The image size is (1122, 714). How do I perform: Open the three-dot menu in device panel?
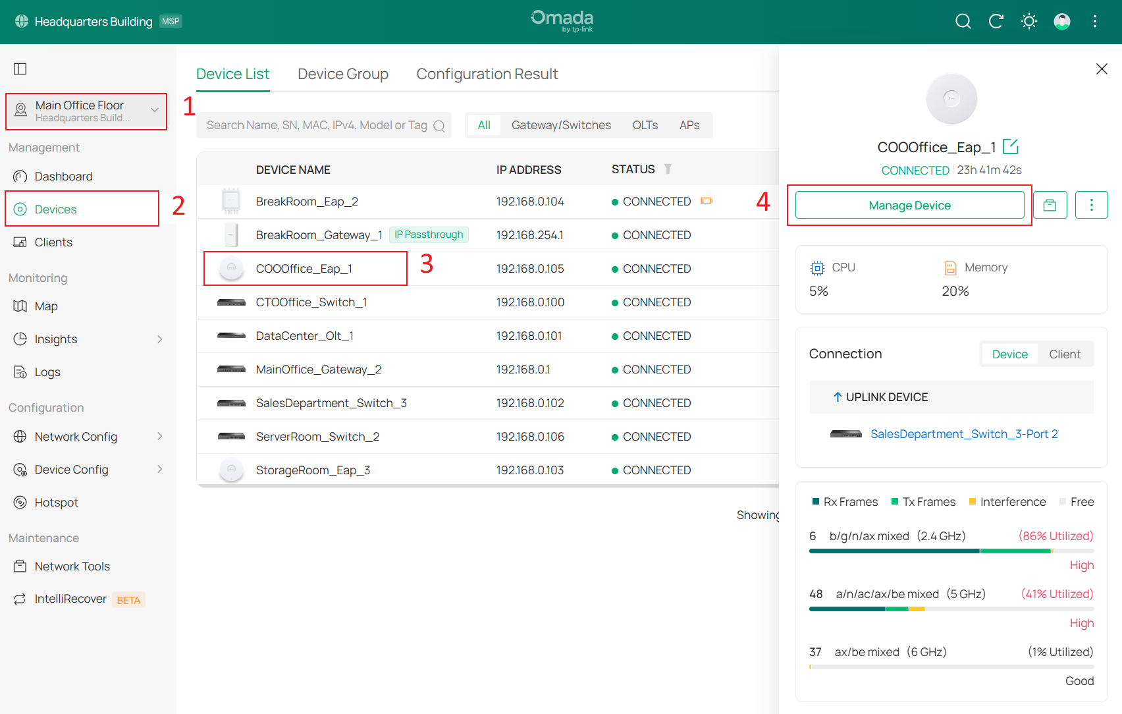click(x=1091, y=206)
